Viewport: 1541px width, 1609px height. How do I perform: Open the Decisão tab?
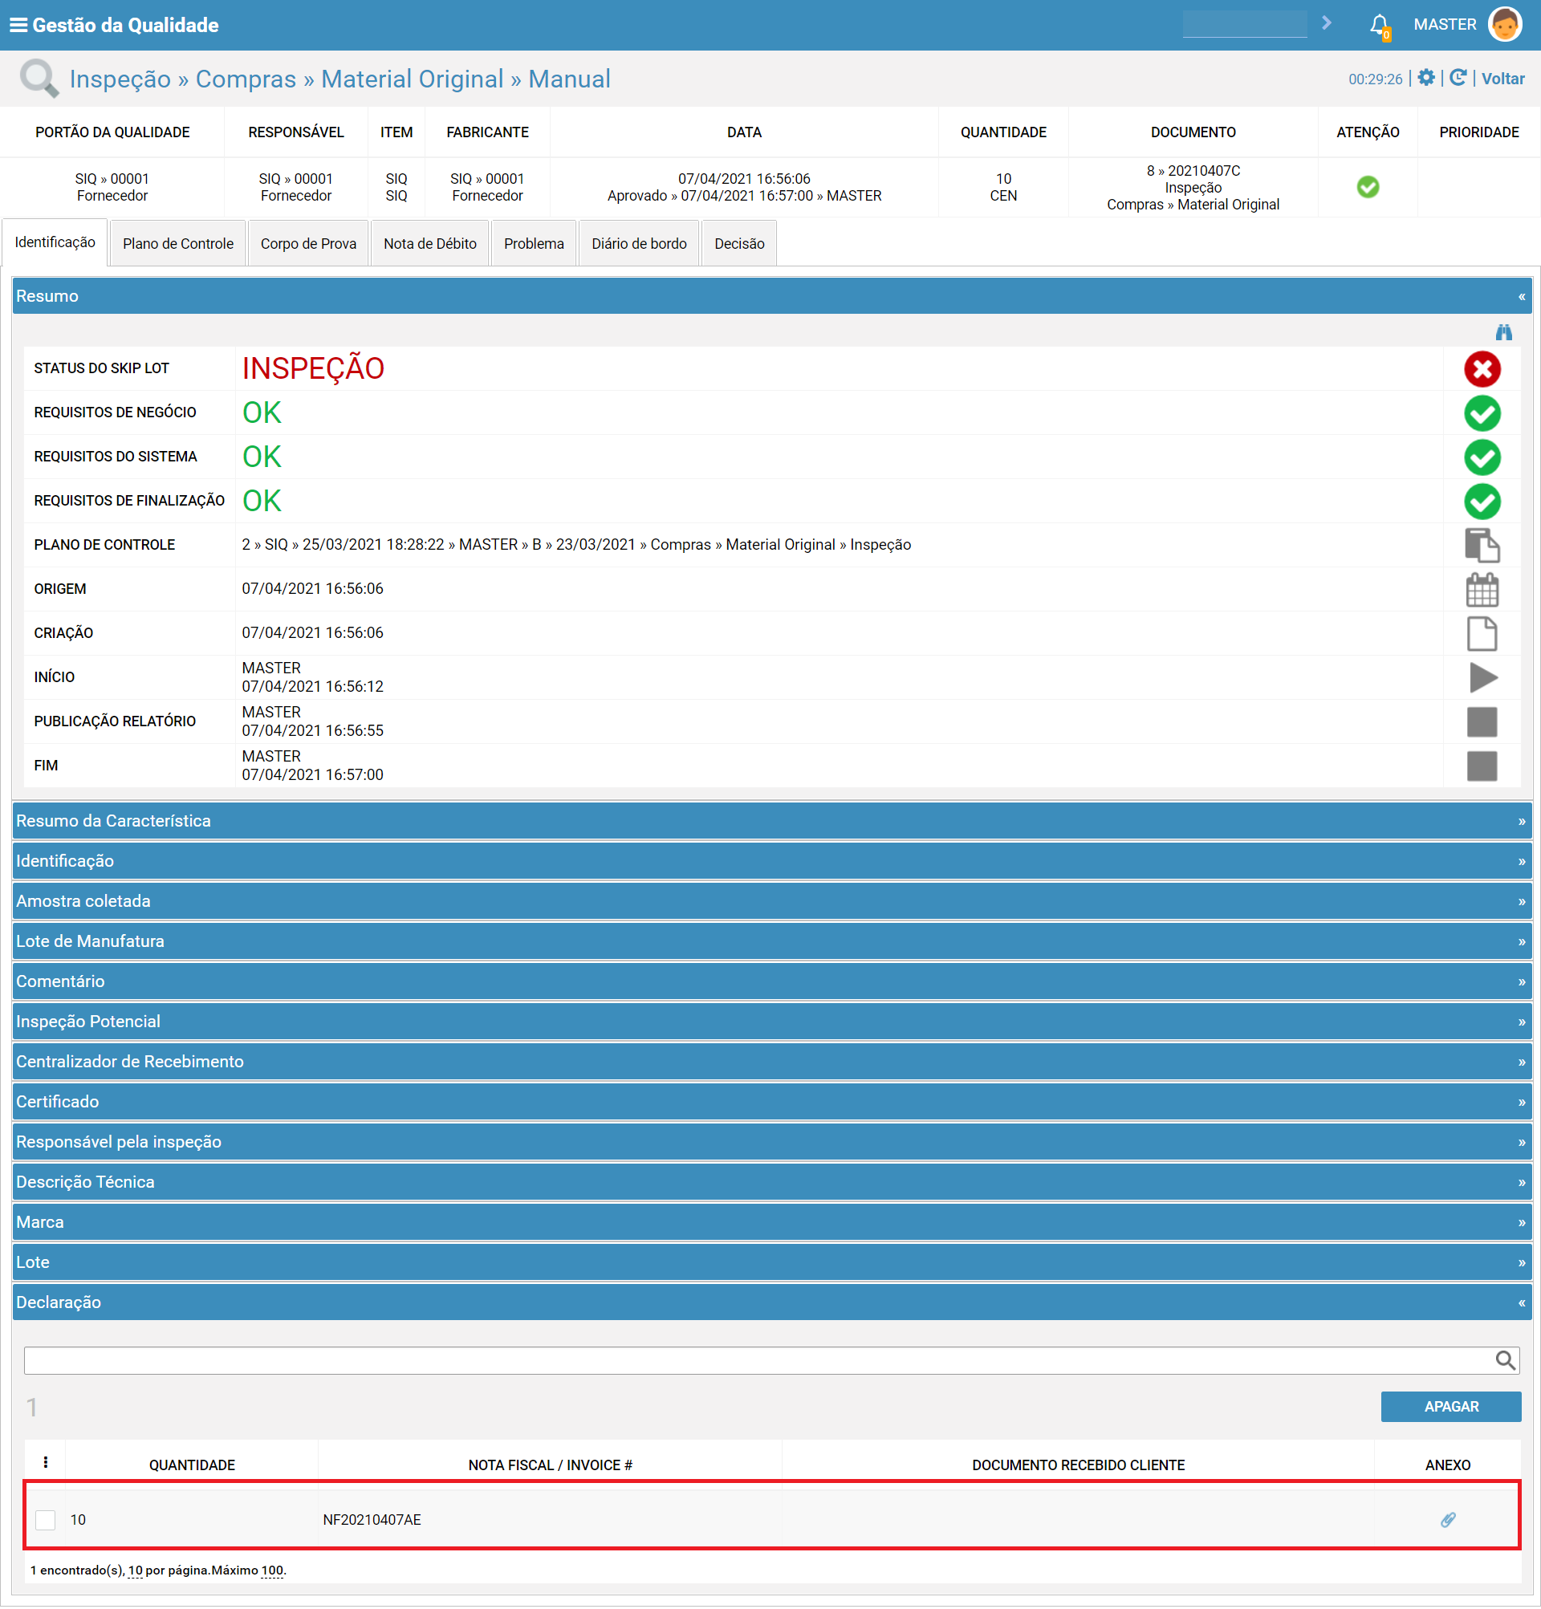pos(740,244)
